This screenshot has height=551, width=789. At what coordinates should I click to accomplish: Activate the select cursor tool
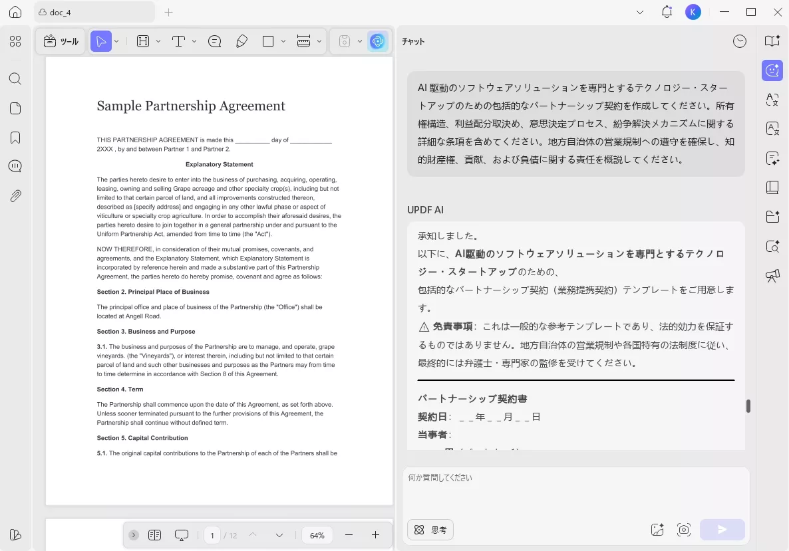click(100, 41)
